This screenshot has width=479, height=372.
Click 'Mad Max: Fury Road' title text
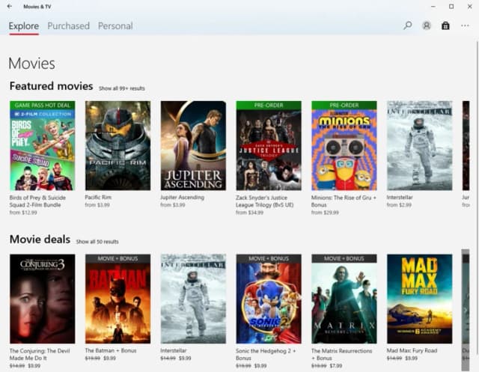pyautogui.click(x=412, y=350)
